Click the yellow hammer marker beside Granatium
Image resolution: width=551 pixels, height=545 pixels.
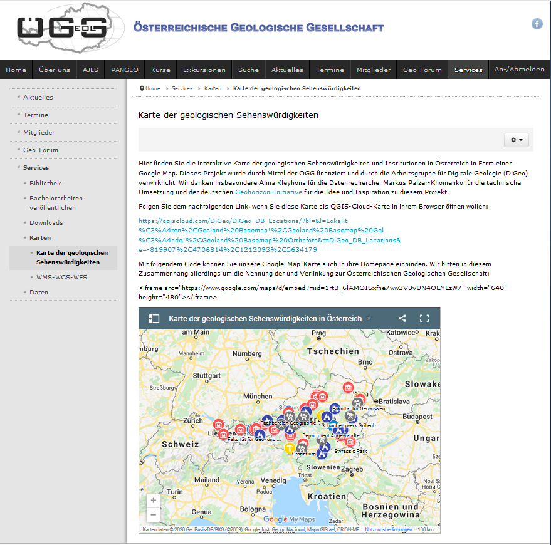(289, 448)
